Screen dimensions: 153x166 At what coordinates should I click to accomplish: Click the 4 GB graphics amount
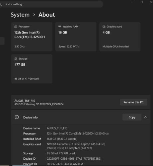point(106,33)
